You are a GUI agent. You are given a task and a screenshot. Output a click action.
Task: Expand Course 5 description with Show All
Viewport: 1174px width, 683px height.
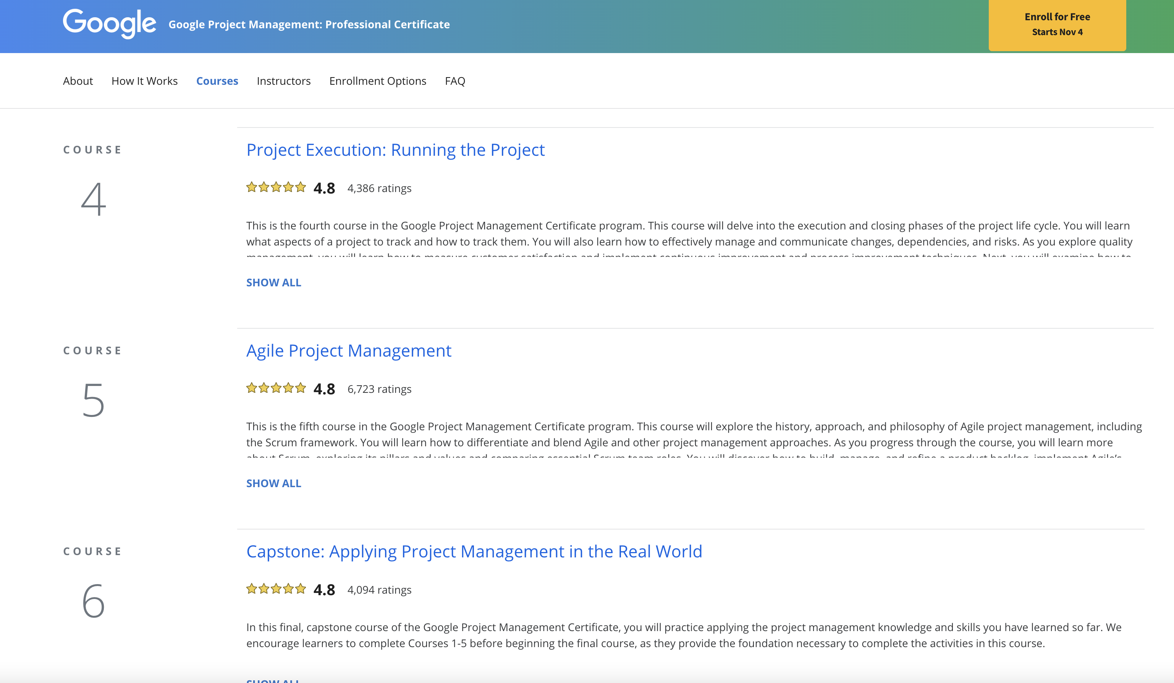(x=273, y=483)
